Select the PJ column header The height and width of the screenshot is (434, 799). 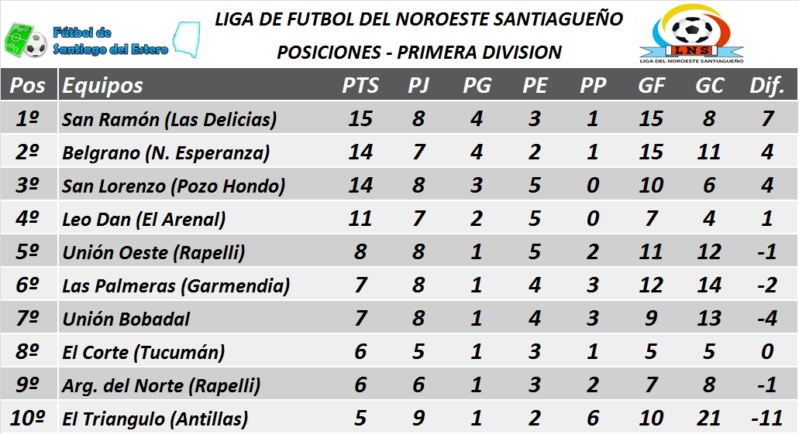[x=418, y=85]
